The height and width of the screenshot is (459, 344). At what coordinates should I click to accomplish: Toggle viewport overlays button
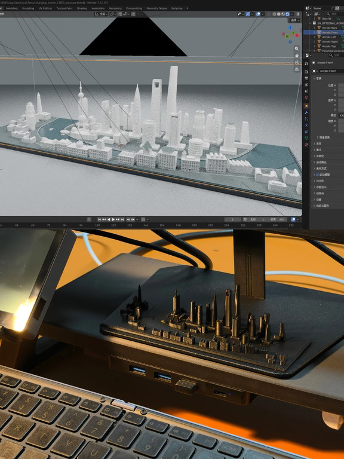258,14
